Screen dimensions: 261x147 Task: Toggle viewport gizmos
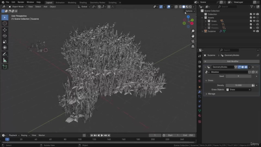161,7
